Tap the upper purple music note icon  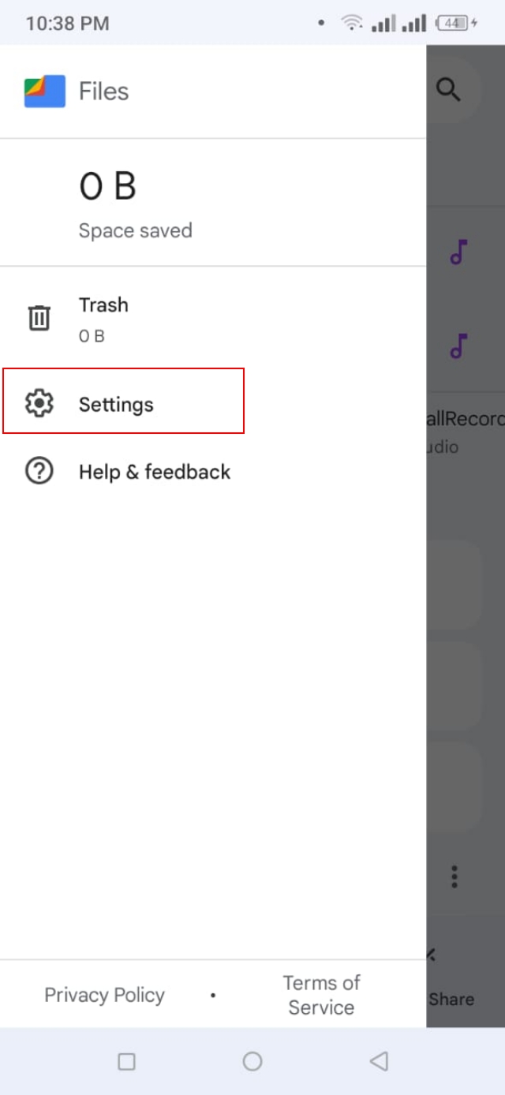click(x=458, y=252)
